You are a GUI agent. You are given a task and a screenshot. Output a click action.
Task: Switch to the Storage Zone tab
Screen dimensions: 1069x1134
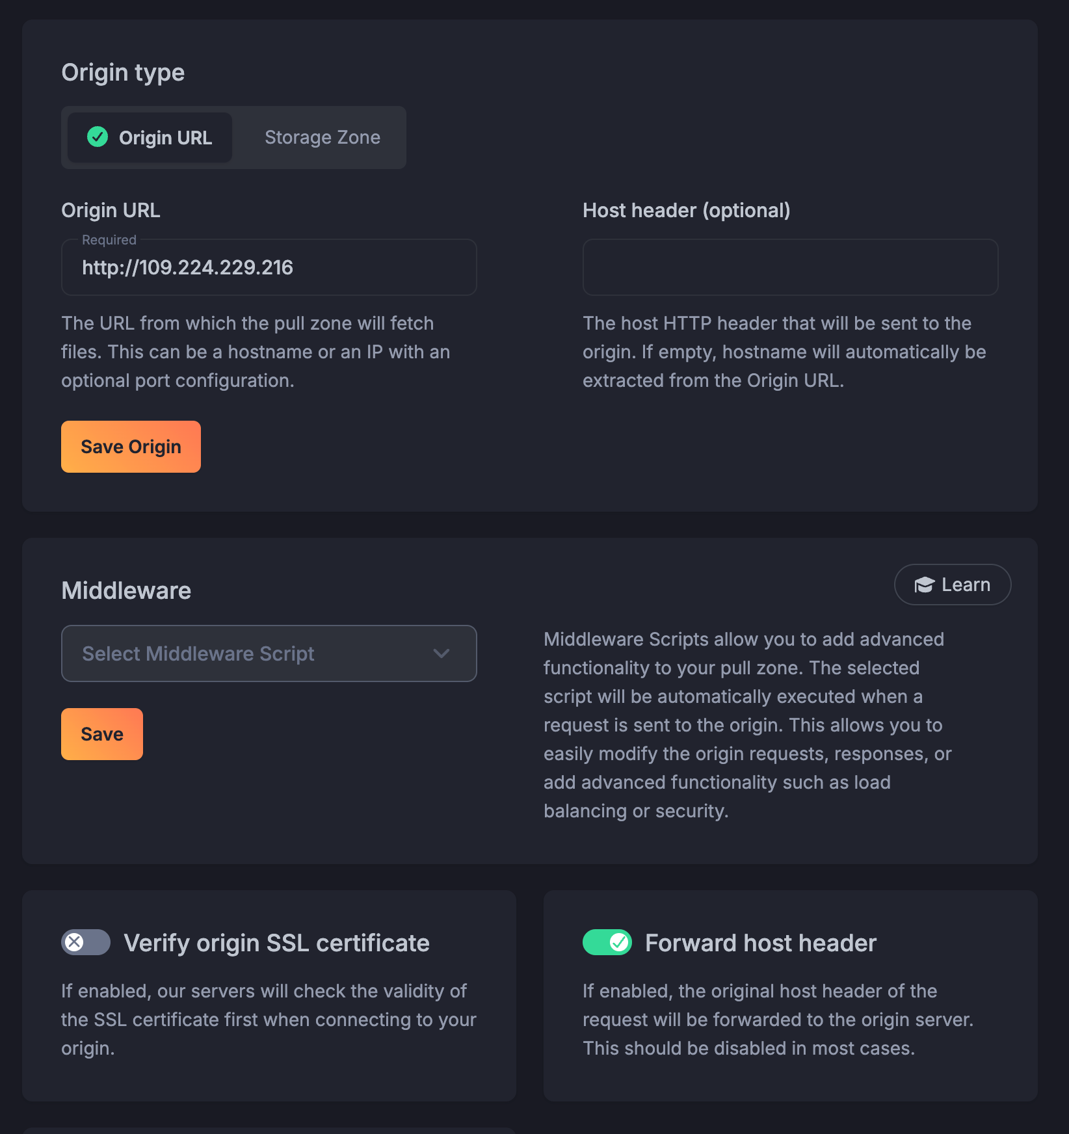click(322, 137)
